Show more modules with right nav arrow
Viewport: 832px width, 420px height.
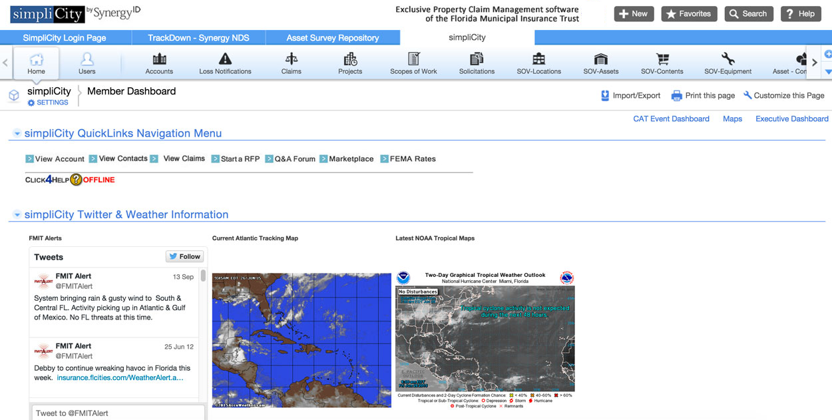(x=815, y=63)
